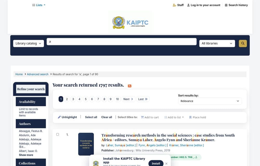
Task: Go to results page 6
Action: point(92,99)
